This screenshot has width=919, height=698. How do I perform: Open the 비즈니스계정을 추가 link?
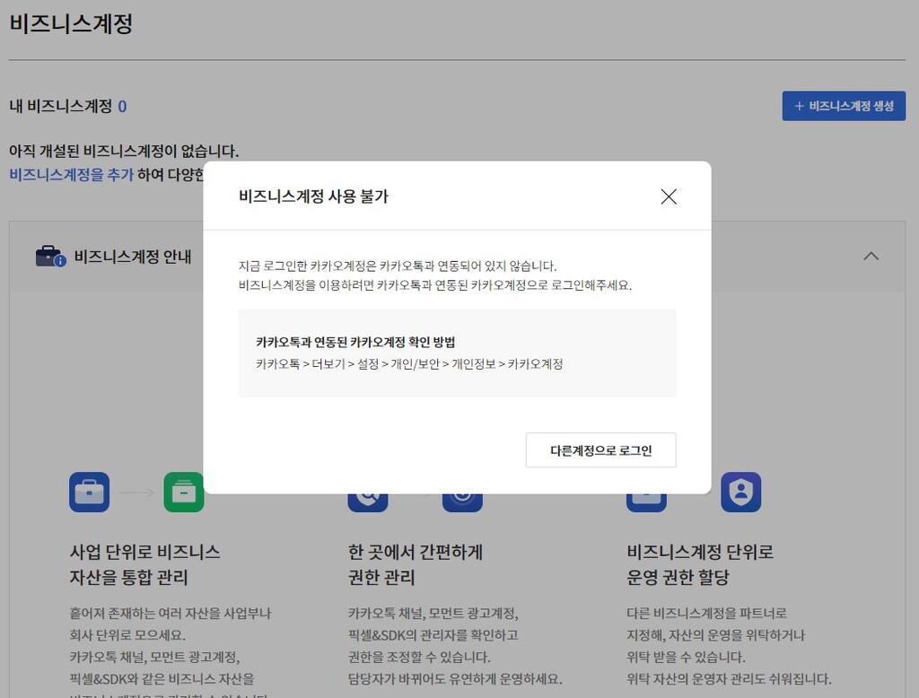[72, 175]
